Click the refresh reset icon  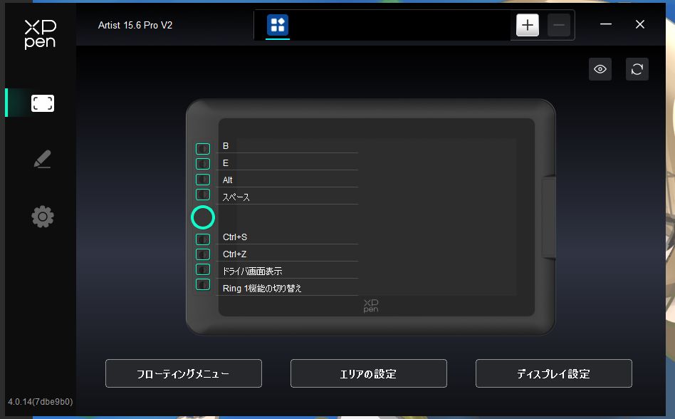point(637,69)
